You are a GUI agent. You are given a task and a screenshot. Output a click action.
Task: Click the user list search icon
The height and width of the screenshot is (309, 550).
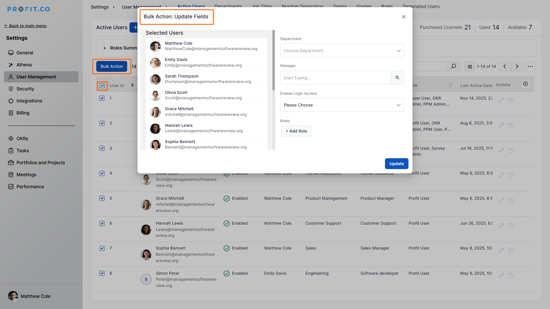pos(453,66)
